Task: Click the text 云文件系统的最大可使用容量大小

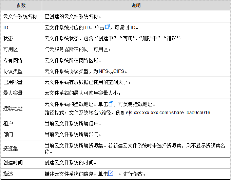Action: pyautogui.click(x=82, y=93)
